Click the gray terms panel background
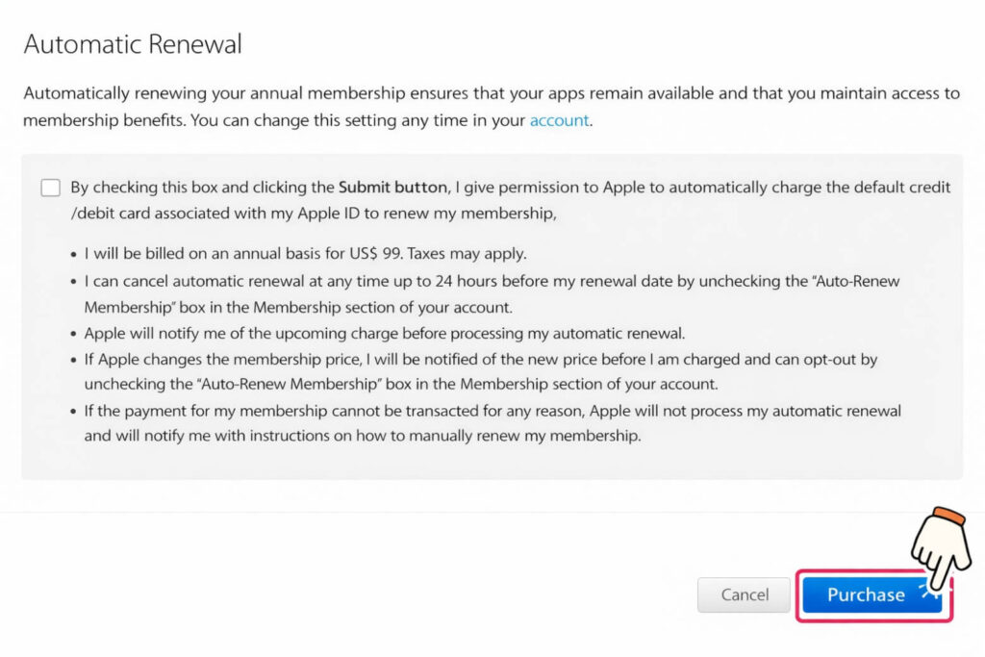This screenshot has width=985, height=657. [x=481, y=462]
